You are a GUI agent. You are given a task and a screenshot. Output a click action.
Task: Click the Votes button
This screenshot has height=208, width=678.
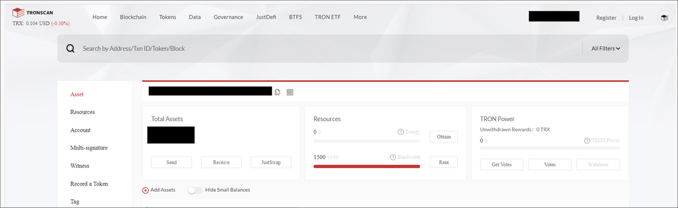pyautogui.click(x=550, y=165)
